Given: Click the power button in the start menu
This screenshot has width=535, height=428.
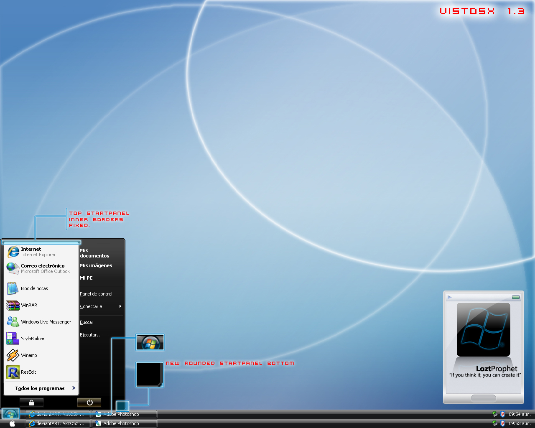Looking at the screenshot, I should pyautogui.click(x=89, y=403).
